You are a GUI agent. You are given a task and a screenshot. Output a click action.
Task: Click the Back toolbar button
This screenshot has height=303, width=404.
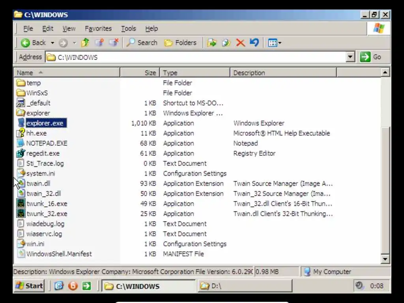pyautogui.click(x=33, y=43)
